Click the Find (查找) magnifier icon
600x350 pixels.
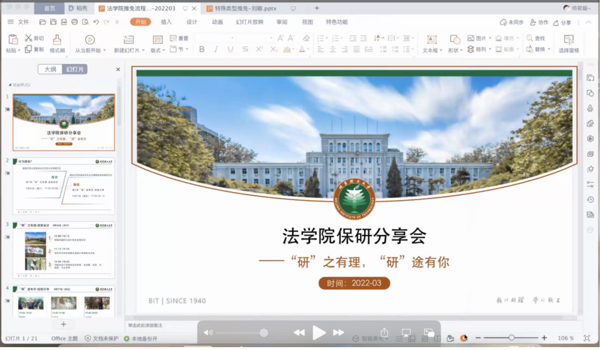click(x=530, y=38)
